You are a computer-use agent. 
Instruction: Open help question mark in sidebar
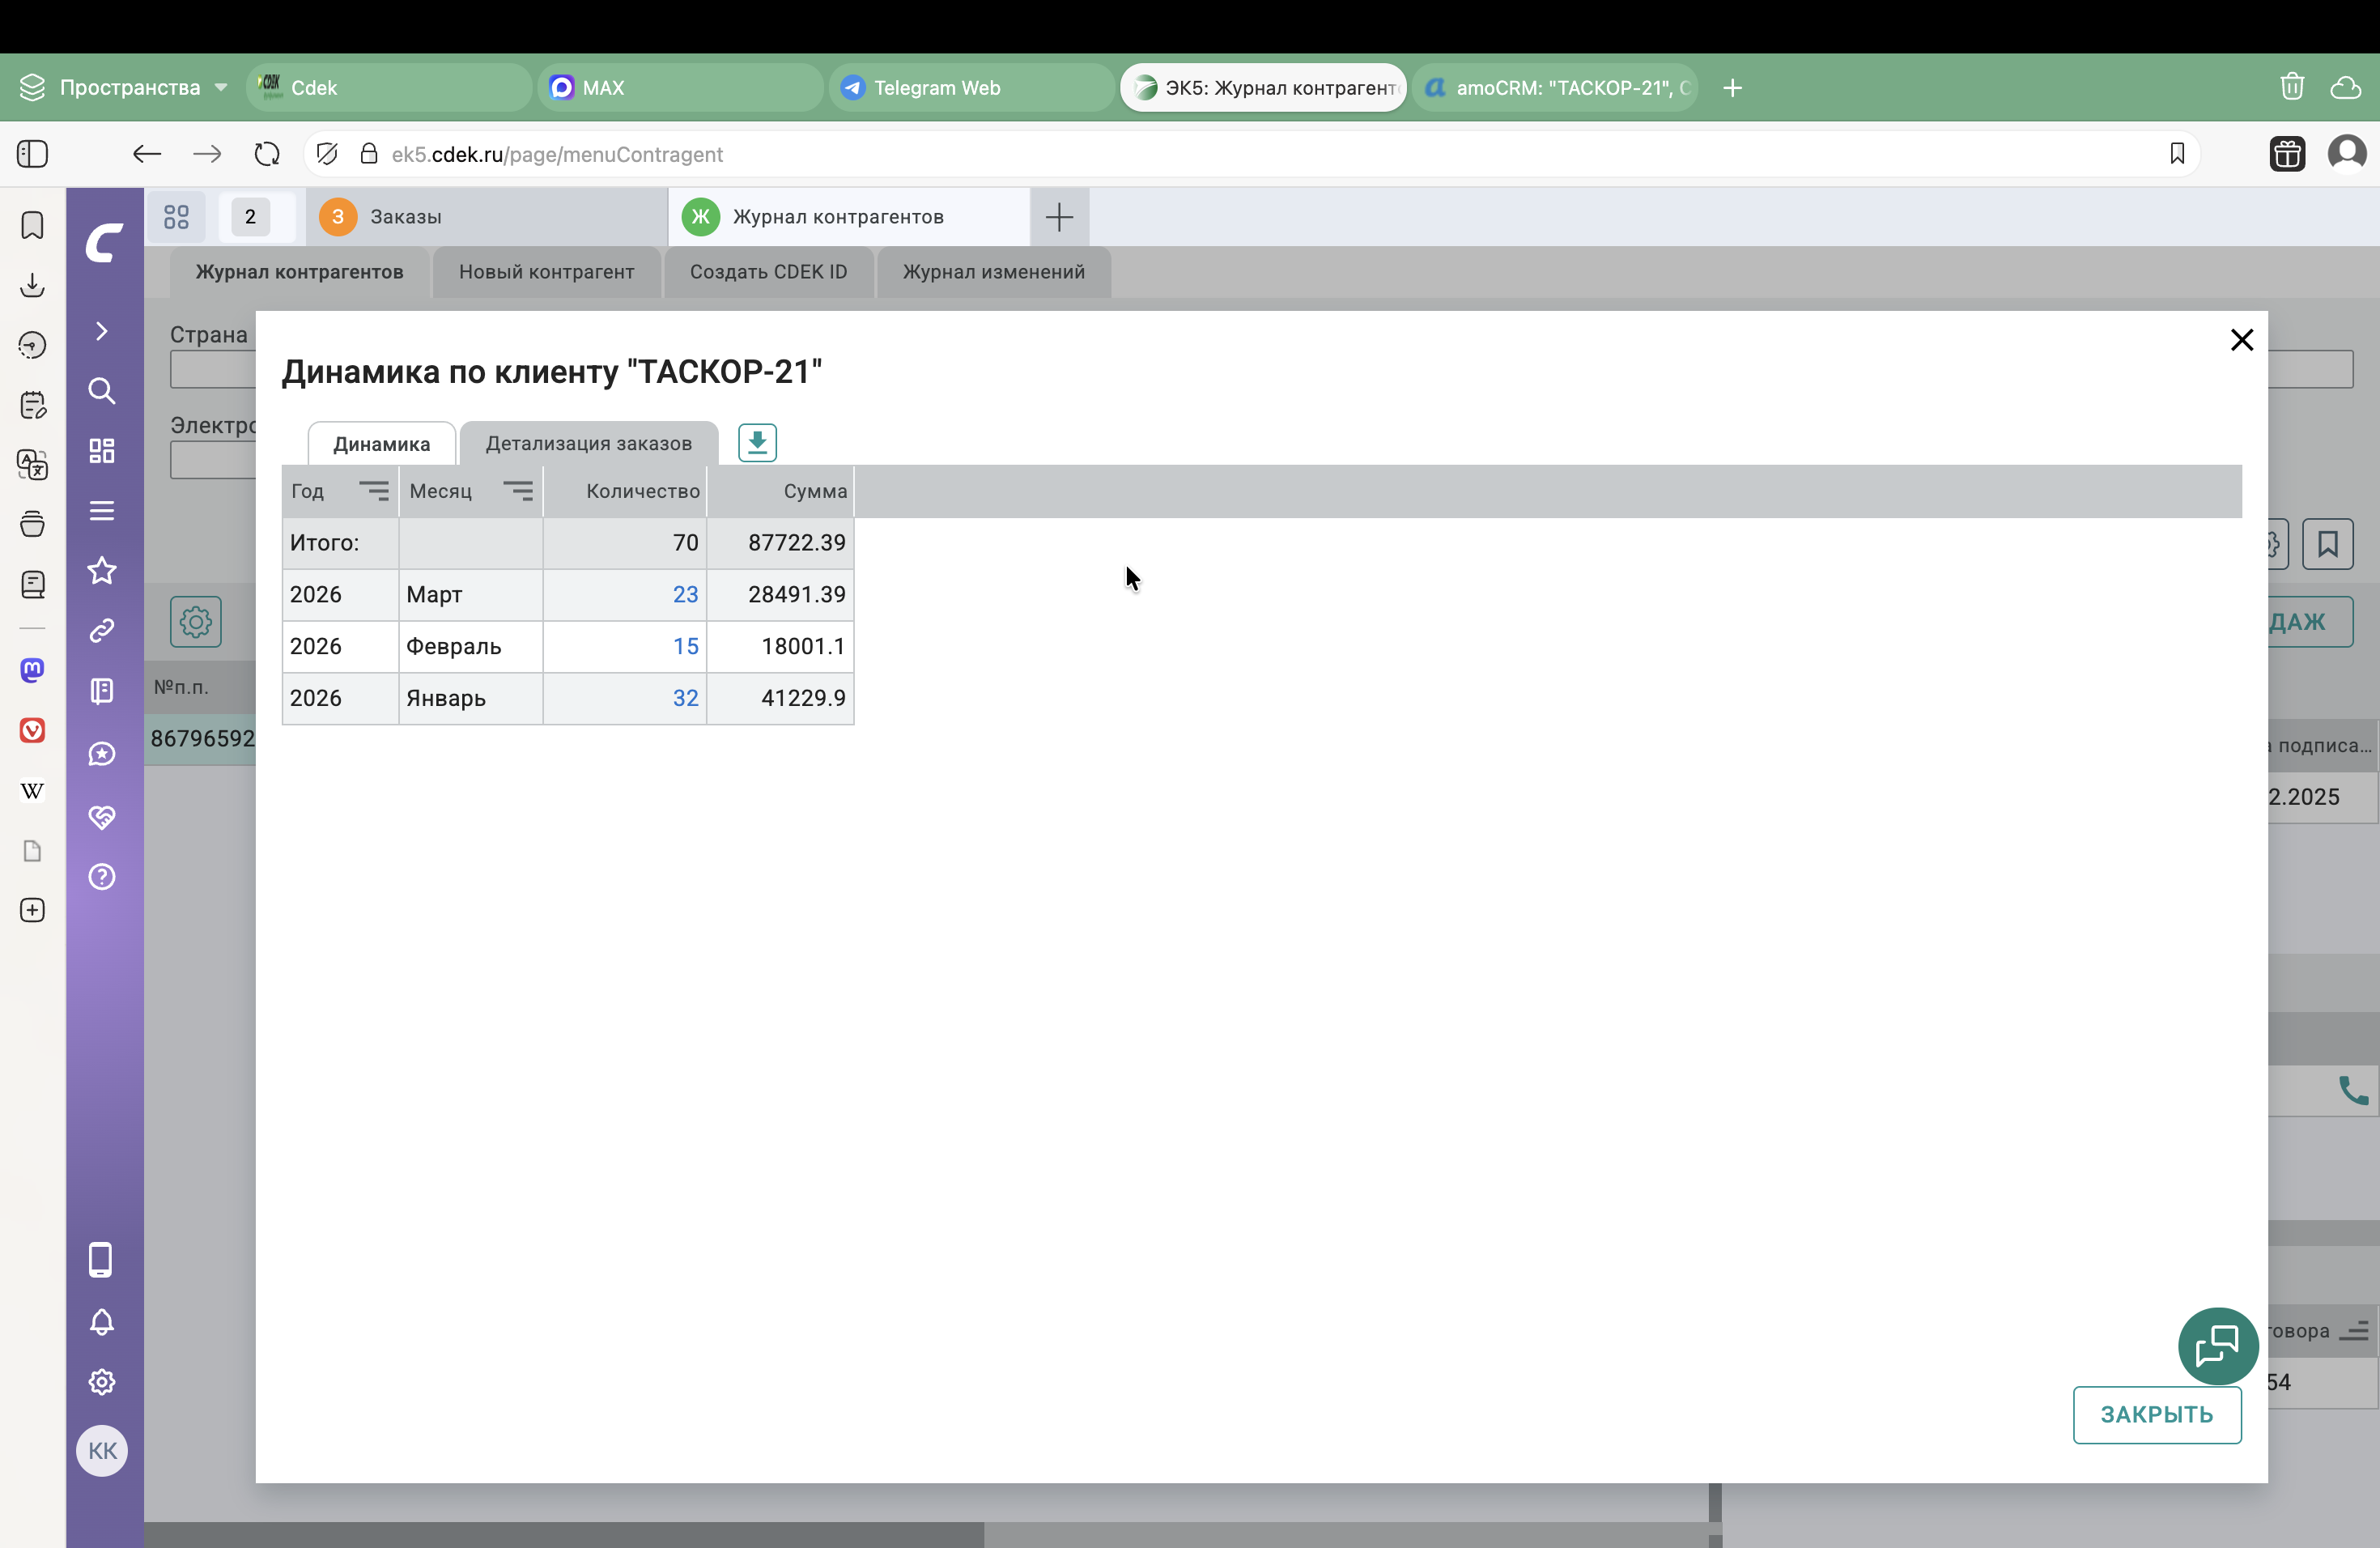click(102, 877)
